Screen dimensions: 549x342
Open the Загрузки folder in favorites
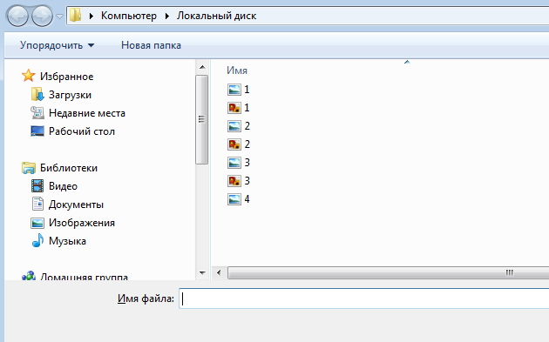[x=62, y=95]
